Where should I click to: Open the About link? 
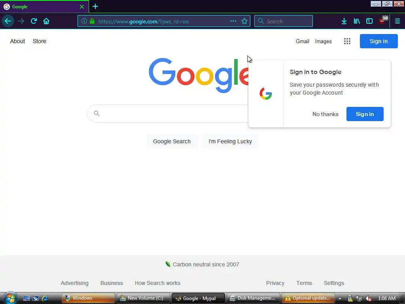point(17,41)
